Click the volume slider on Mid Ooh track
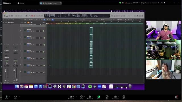The width and height of the screenshot is (182, 102). click(39, 38)
